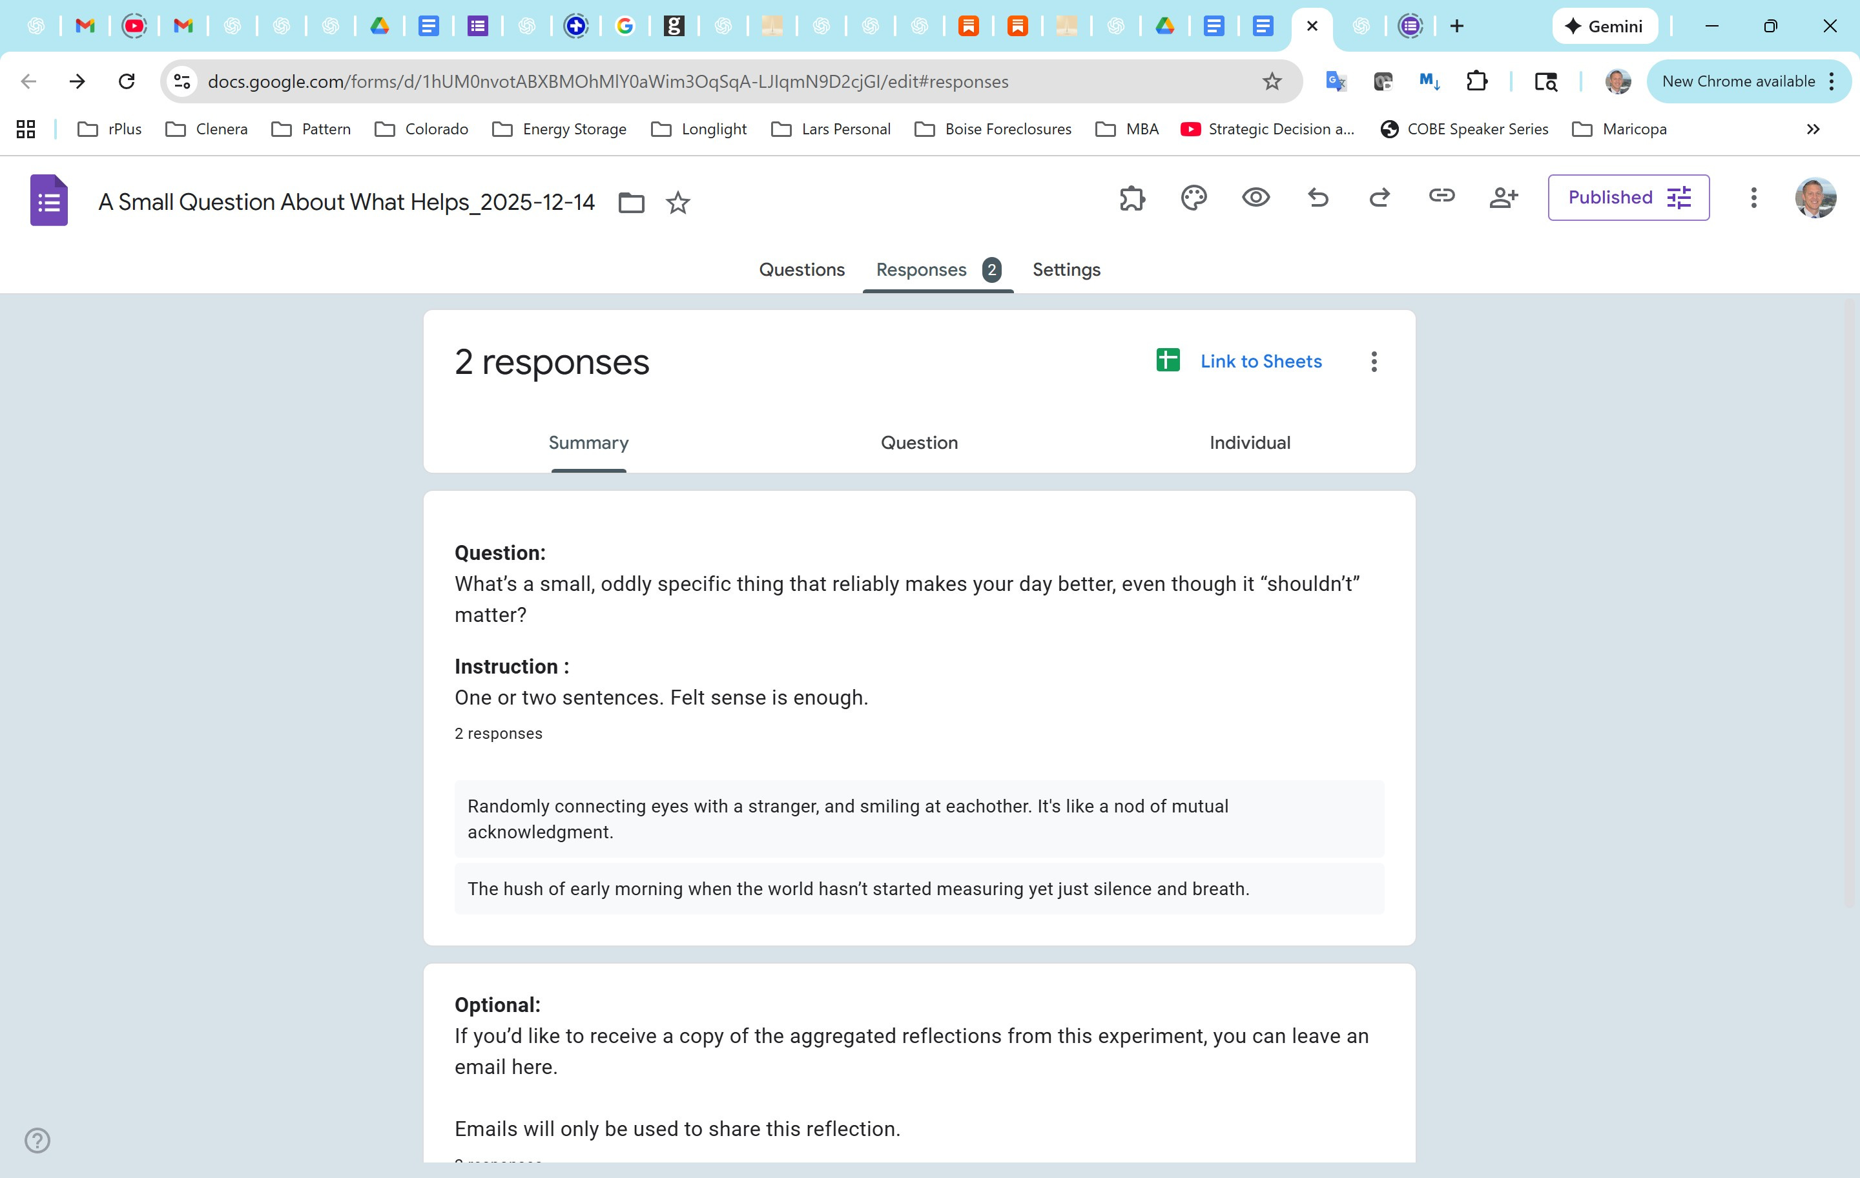This screenshot has height=1178, width=1860.
Task: Open form's three-dot more menu
Action: pos(1753,198)
